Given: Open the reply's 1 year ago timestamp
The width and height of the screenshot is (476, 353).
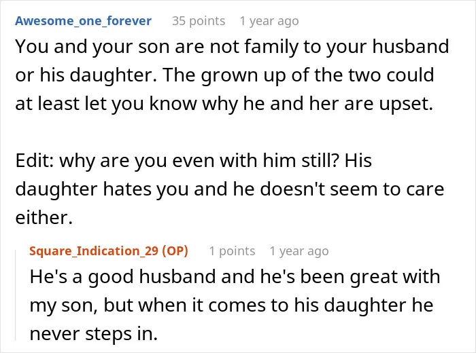Looking at the screenshot, I should point(299,251).
